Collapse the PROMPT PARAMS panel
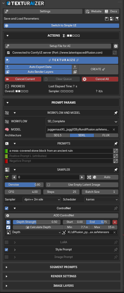 point(8,103)
